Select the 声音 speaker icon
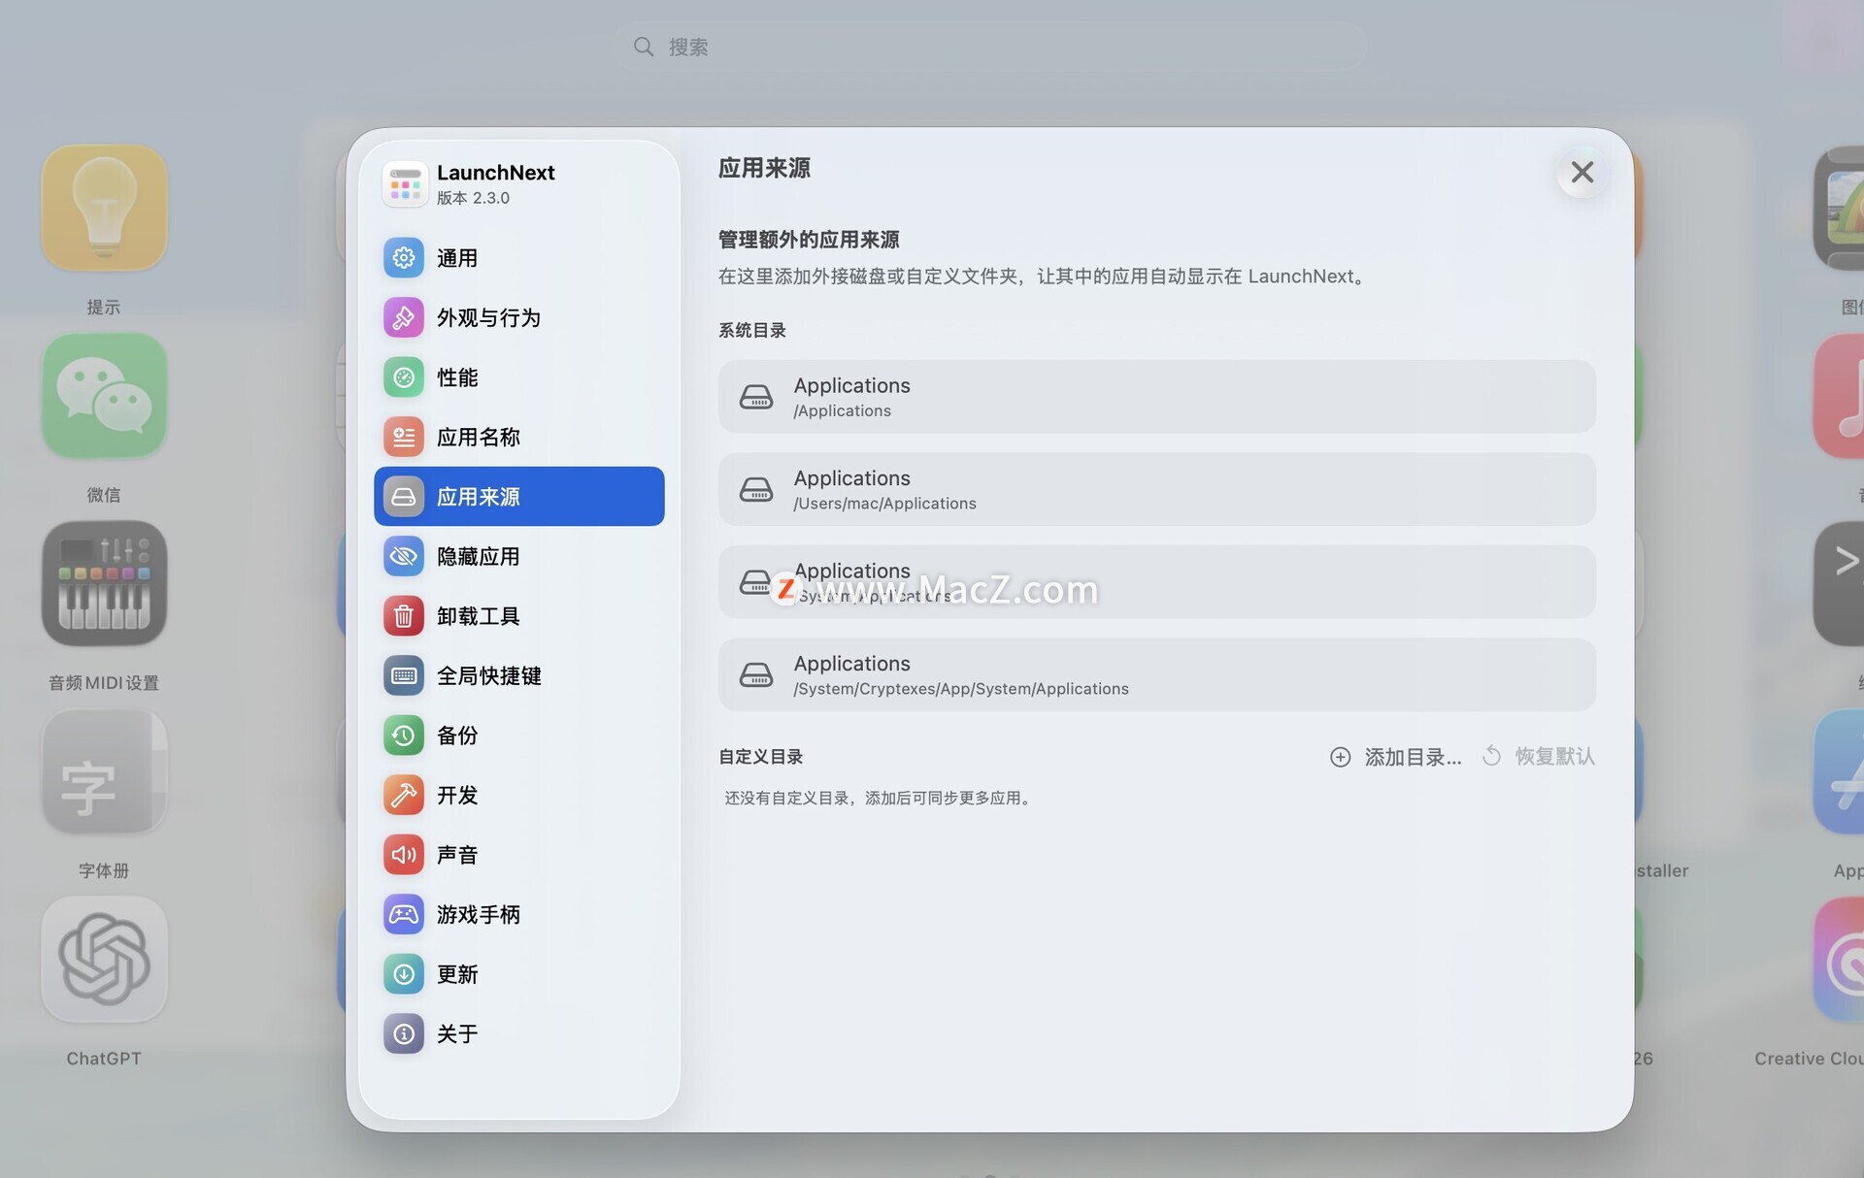The image size is (1864, 1178). tap(404, 855)
